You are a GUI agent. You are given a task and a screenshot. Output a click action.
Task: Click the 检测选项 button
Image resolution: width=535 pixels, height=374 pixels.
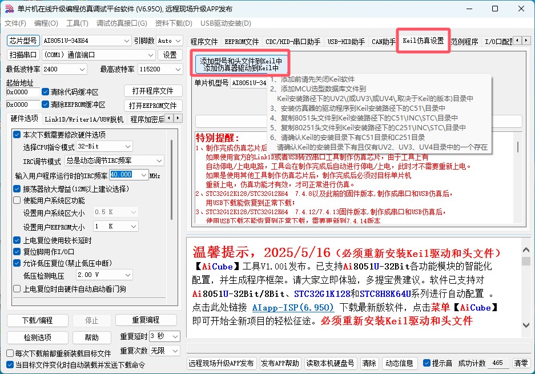(x=38, y=337)
